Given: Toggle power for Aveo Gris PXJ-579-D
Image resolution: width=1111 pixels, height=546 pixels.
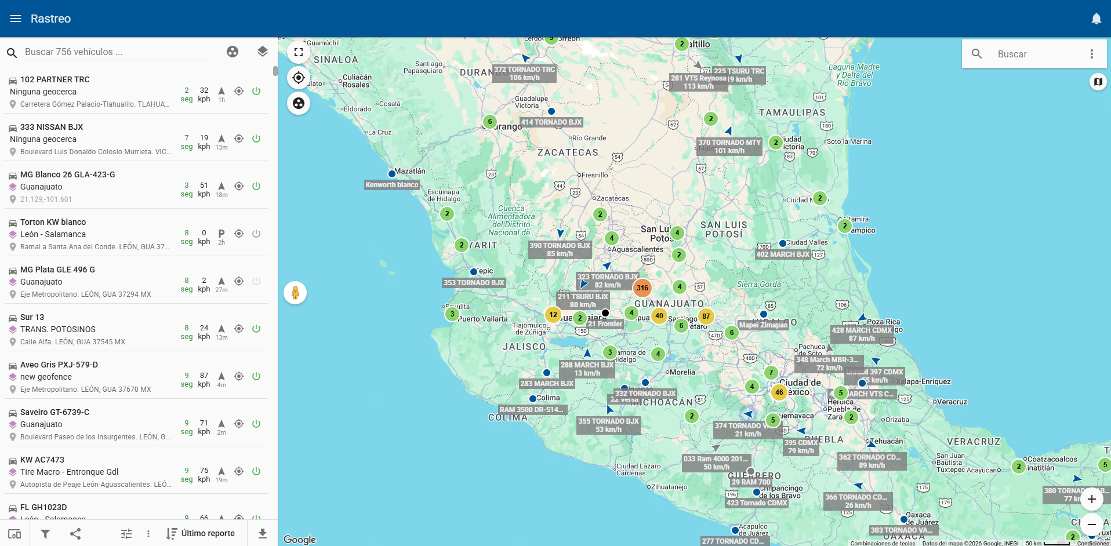Looking at the screenshot, I should click(x=256, y=376).
